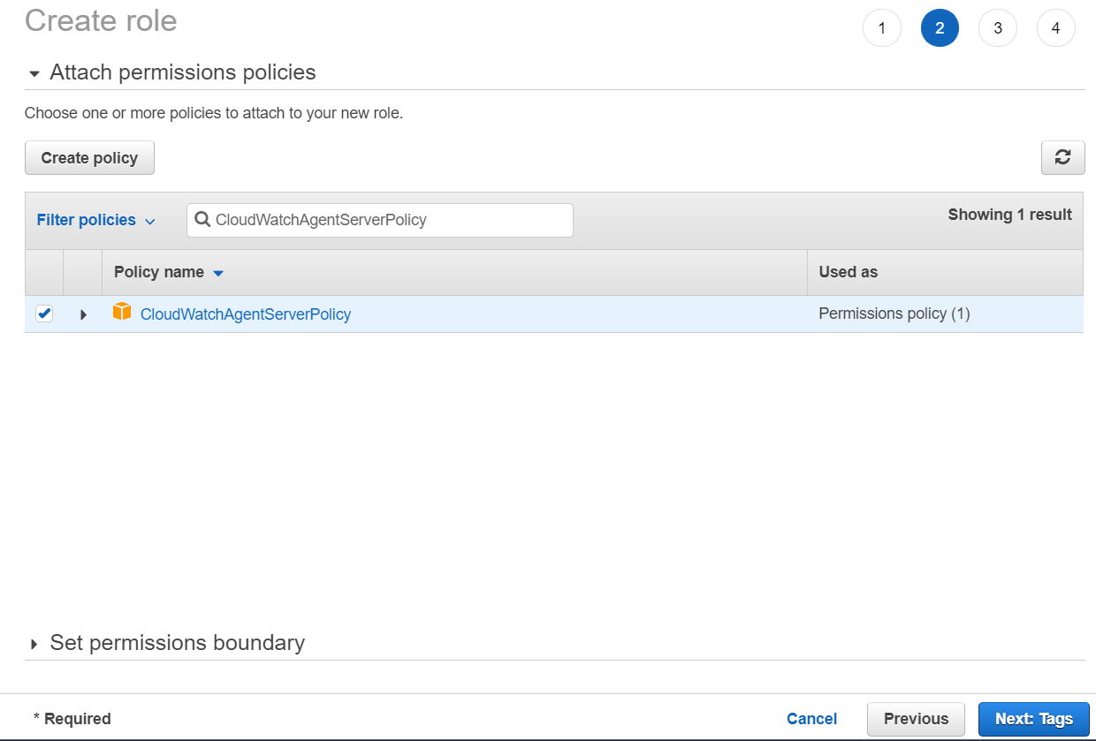Expand the CloudWatchAgentServerPolicy row details
Image resolution: width=1096 pixels, height=741 pixels.
[83, 314]
